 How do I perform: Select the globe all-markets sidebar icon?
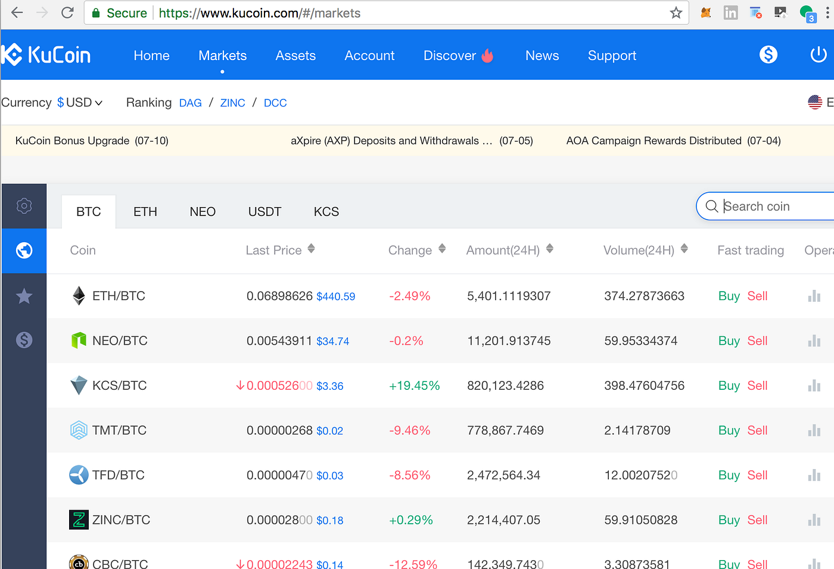pyautogui.click(x=24, y=251)
